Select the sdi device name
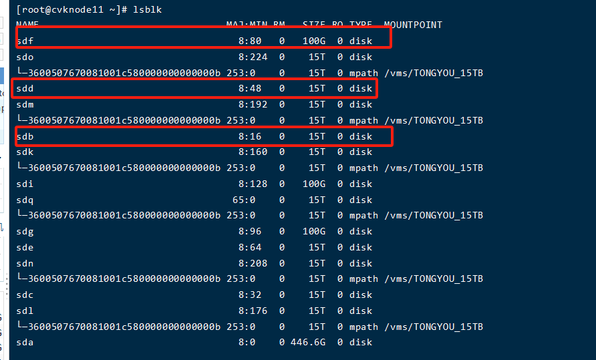The height and width of the screenshot is (360, 596). (x=25, y=184)
